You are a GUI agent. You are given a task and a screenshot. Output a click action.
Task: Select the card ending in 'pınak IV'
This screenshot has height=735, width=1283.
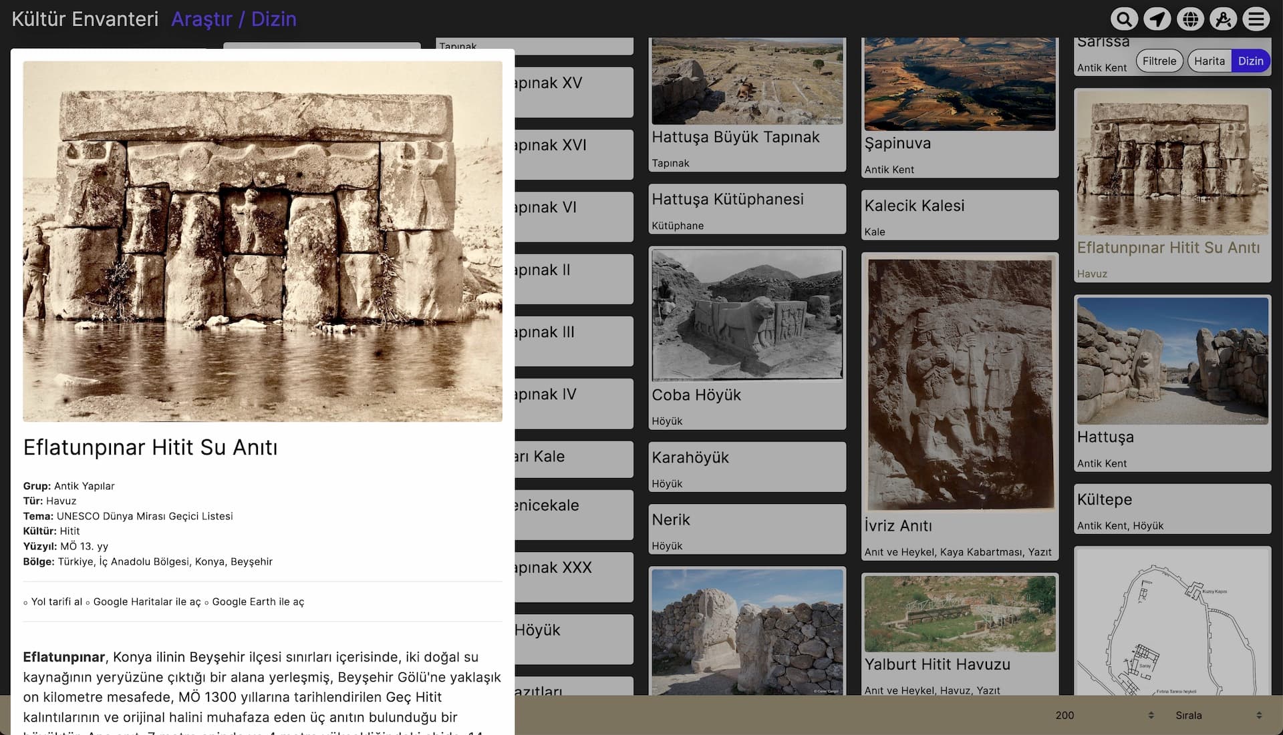click(574, 403)
